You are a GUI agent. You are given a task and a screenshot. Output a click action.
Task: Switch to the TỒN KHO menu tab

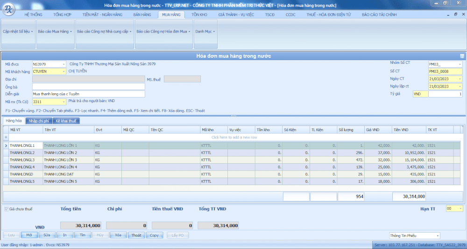(199, 14)
